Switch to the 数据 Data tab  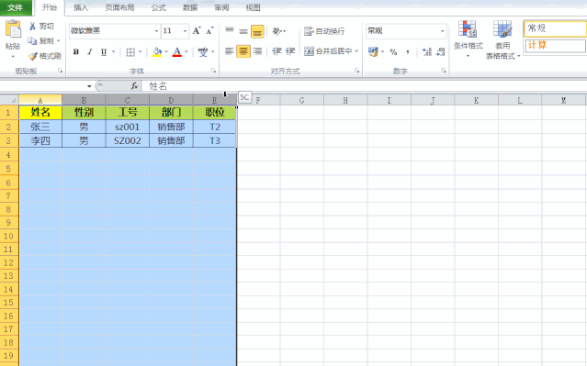190,7
